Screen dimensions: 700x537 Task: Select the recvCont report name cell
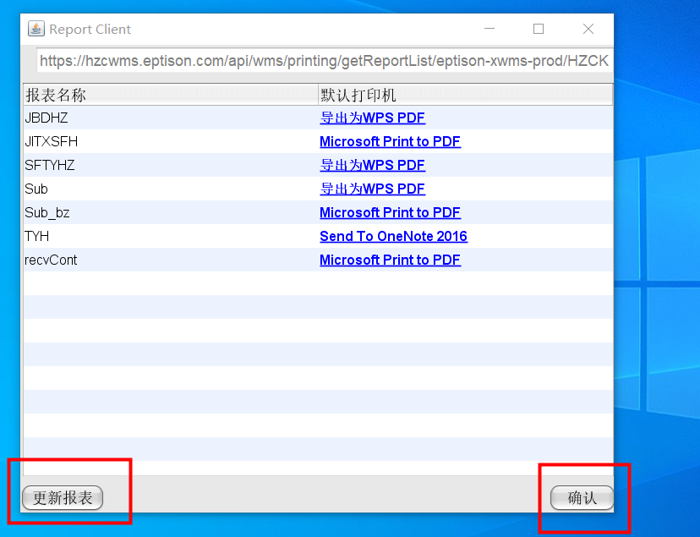[51, 260]
